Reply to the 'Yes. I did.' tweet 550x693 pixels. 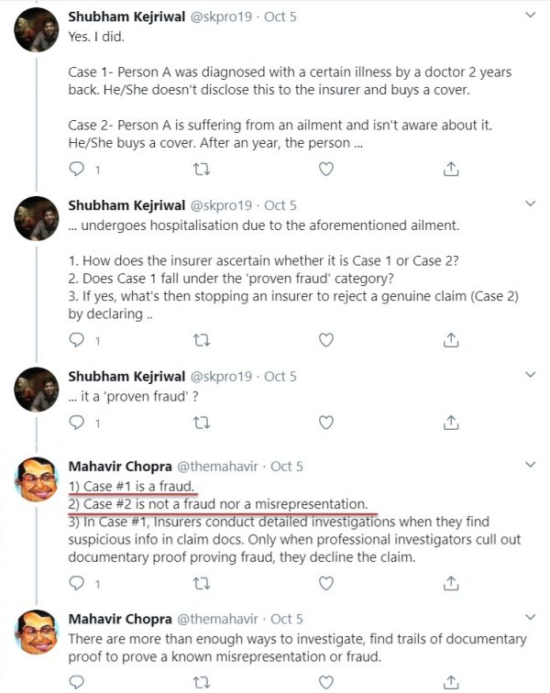tap(77, 170)
